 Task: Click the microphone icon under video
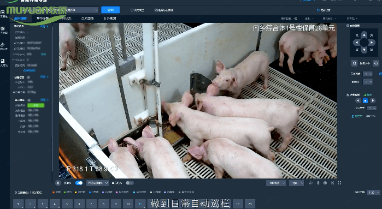point(318,183)
